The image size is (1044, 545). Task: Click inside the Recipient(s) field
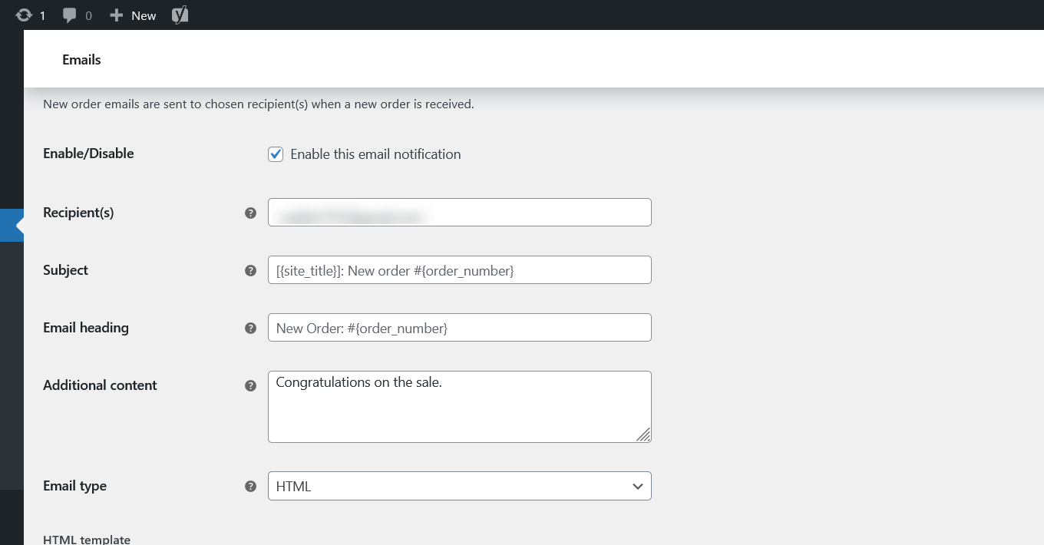pos(459,212)
